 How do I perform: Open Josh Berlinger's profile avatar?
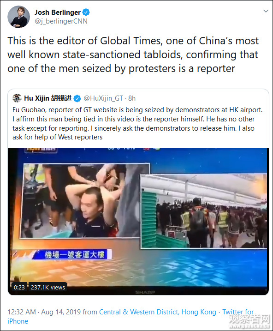pyautogui.click(x=18, y=17)
